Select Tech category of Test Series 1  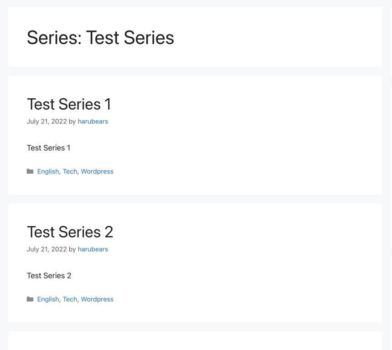pyautogui.click(x=70, y=172)
